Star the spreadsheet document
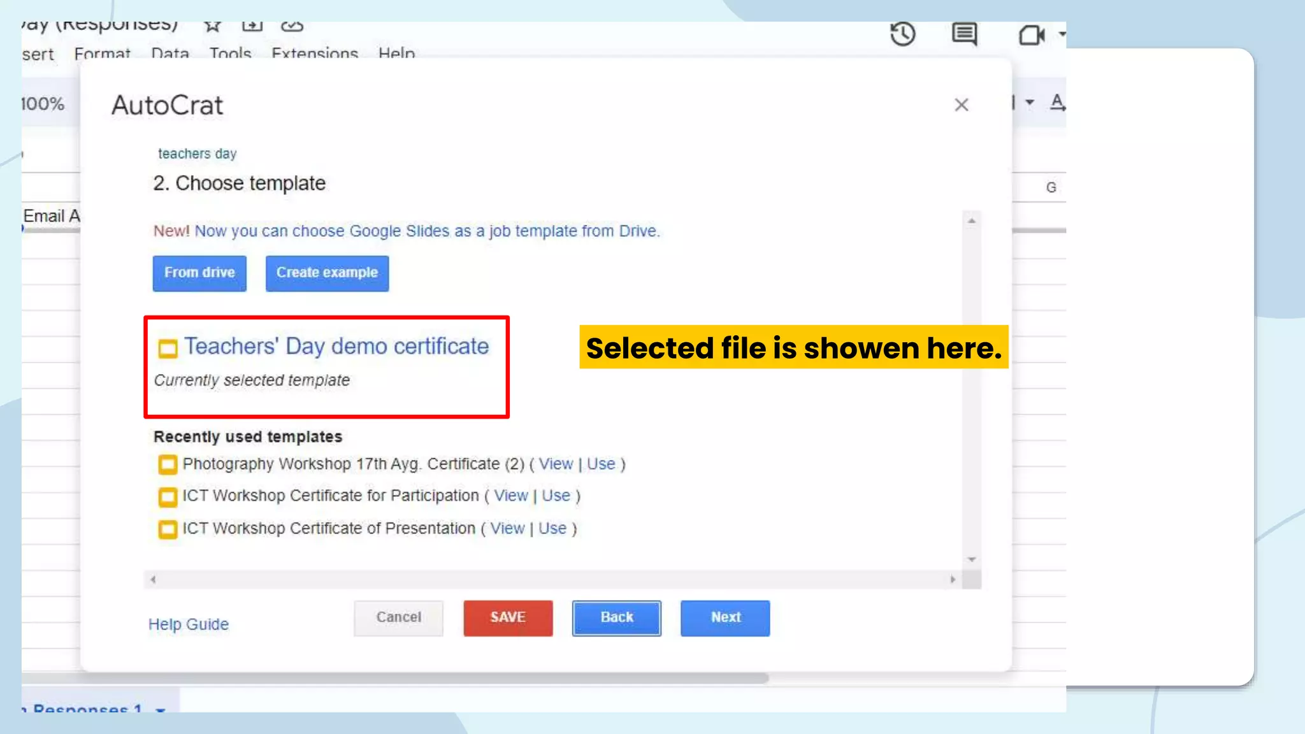1305x734 pixels. pos(212,25)
